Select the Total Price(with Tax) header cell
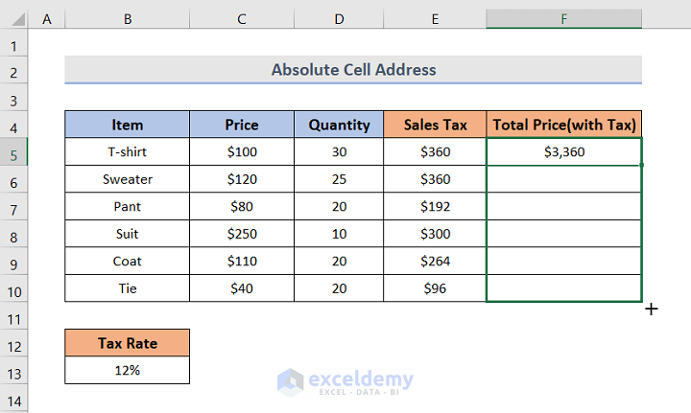 [x=564, y=125]
